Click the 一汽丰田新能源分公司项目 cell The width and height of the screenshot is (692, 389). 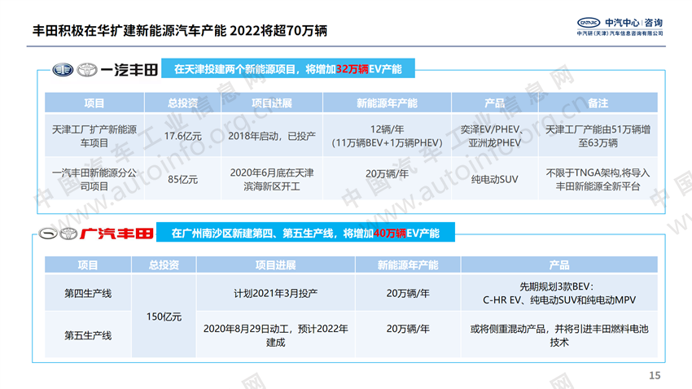click(94, 179)
